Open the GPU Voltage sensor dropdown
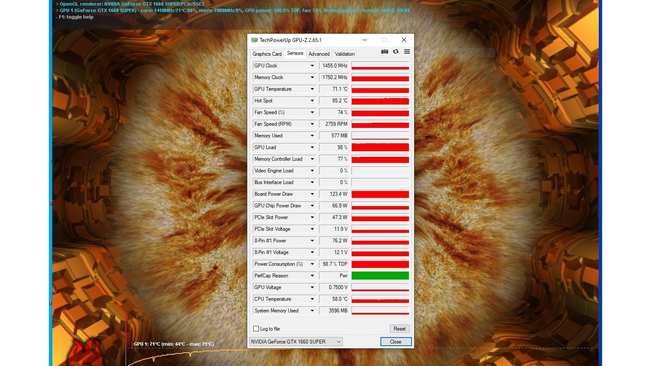Viewport: 651px width, 366px height. click(x=312, y=287)
